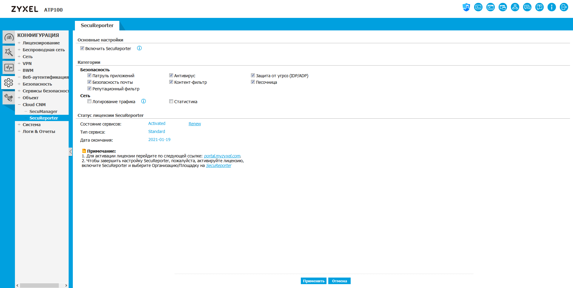Expand the VPN menu node
The height and width of the screenshot is (288, 573).
point(19,64)
